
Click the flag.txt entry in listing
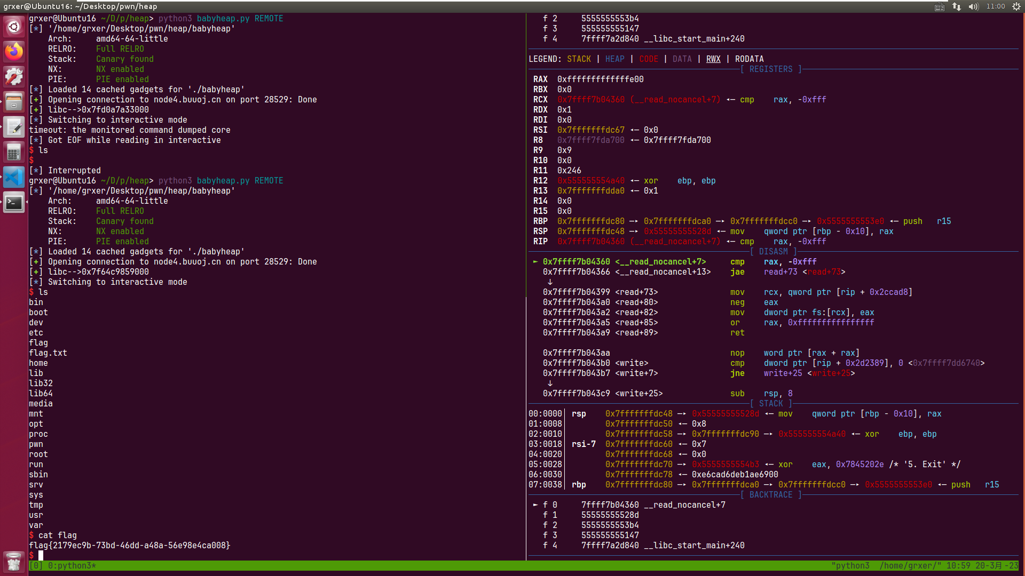point(48,353)
